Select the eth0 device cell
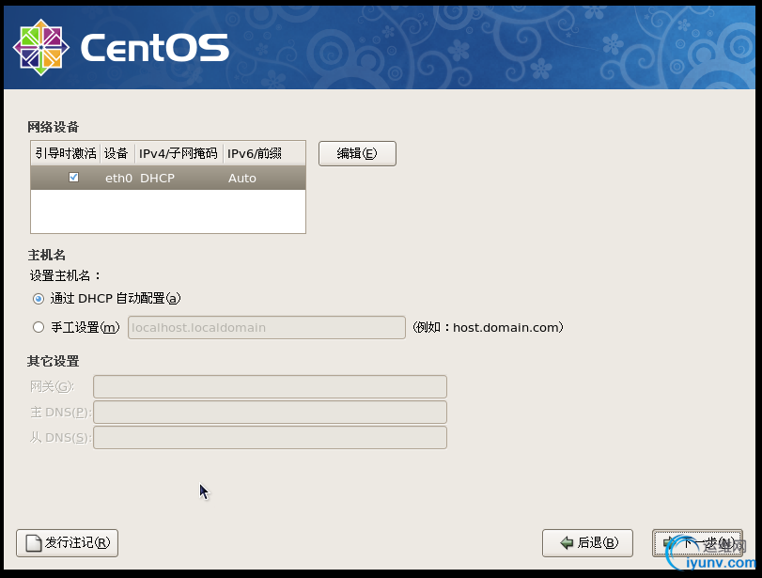Image resolution: width=762 pixels, height=578 pixels. (118, 178)
